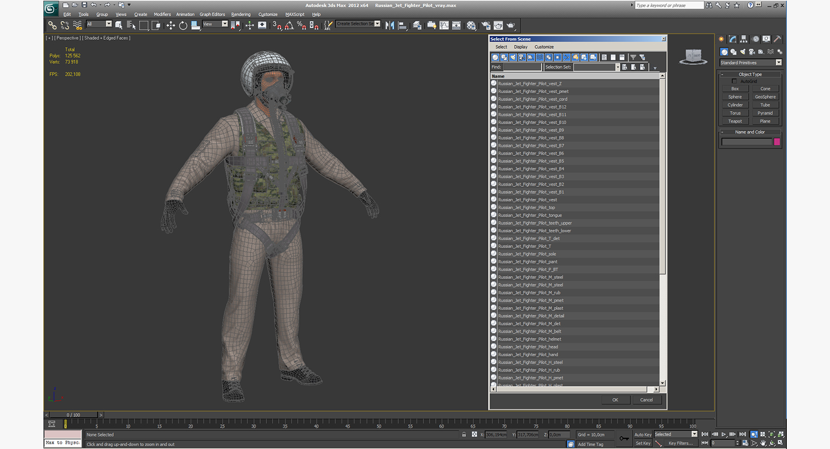Switch to the Motion command panel tab
The height and width of the screenshot is (449, 830).
755,39
